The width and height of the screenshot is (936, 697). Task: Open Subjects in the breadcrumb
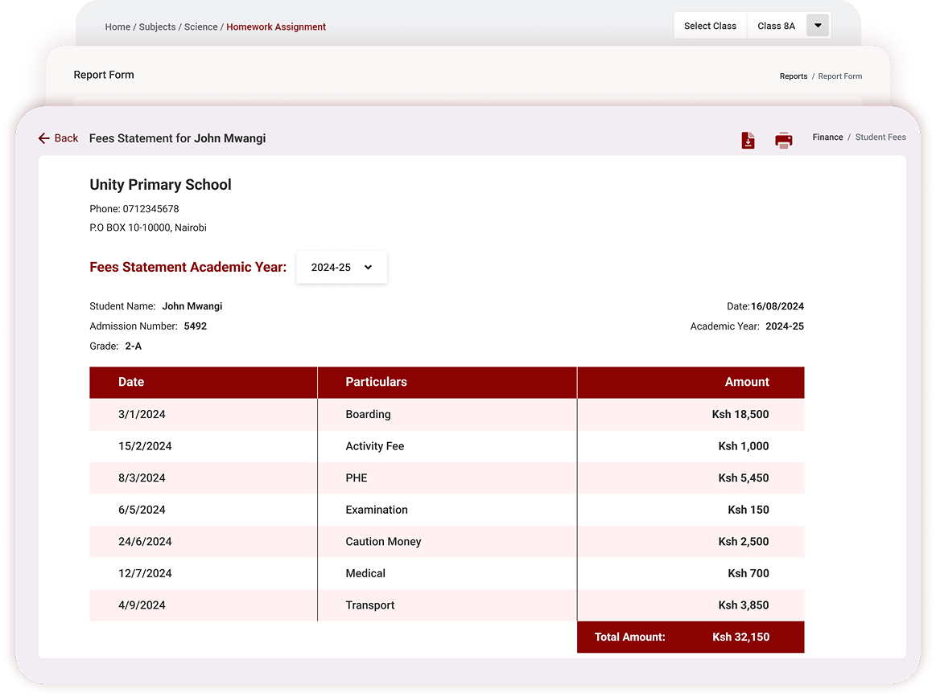pyautogui.click(x=157, y=27)
